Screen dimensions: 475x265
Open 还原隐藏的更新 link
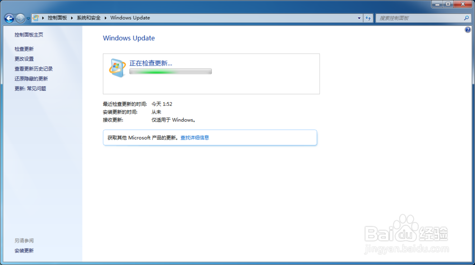[31, 79]
